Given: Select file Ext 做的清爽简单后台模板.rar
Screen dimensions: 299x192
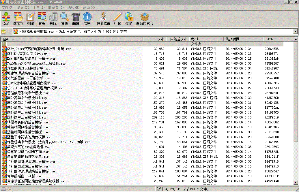Looking at the screenshot, I should [x=31, y=59].
